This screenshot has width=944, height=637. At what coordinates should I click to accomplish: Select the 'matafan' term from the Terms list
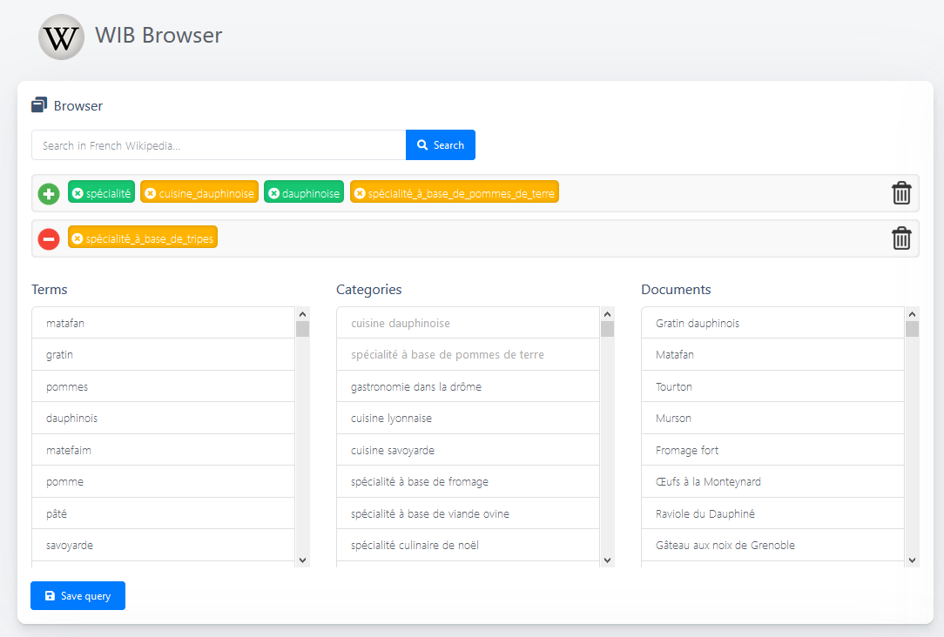[x=65, y=323]
